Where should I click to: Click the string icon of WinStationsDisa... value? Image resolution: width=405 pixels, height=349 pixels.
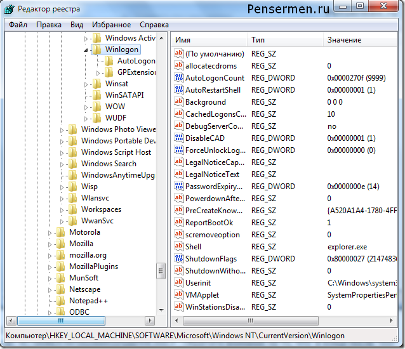(x=179, y=307)
